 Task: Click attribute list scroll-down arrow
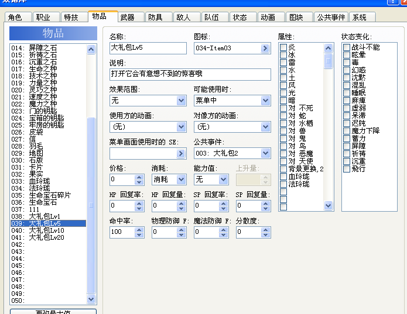click(x=328, y=206)
